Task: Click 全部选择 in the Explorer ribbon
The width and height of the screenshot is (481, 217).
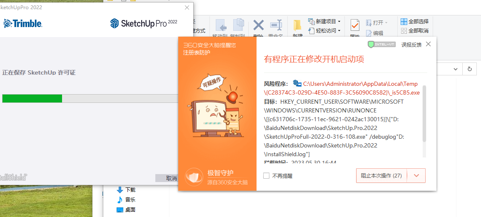Action: point(415,22)
